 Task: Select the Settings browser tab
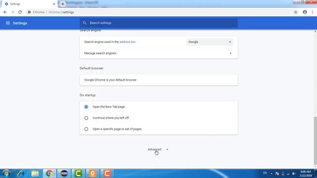click(30, 4)
